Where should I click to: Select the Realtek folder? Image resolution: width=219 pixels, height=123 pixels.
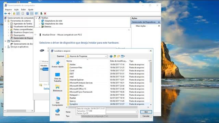(x=73, y=98)
